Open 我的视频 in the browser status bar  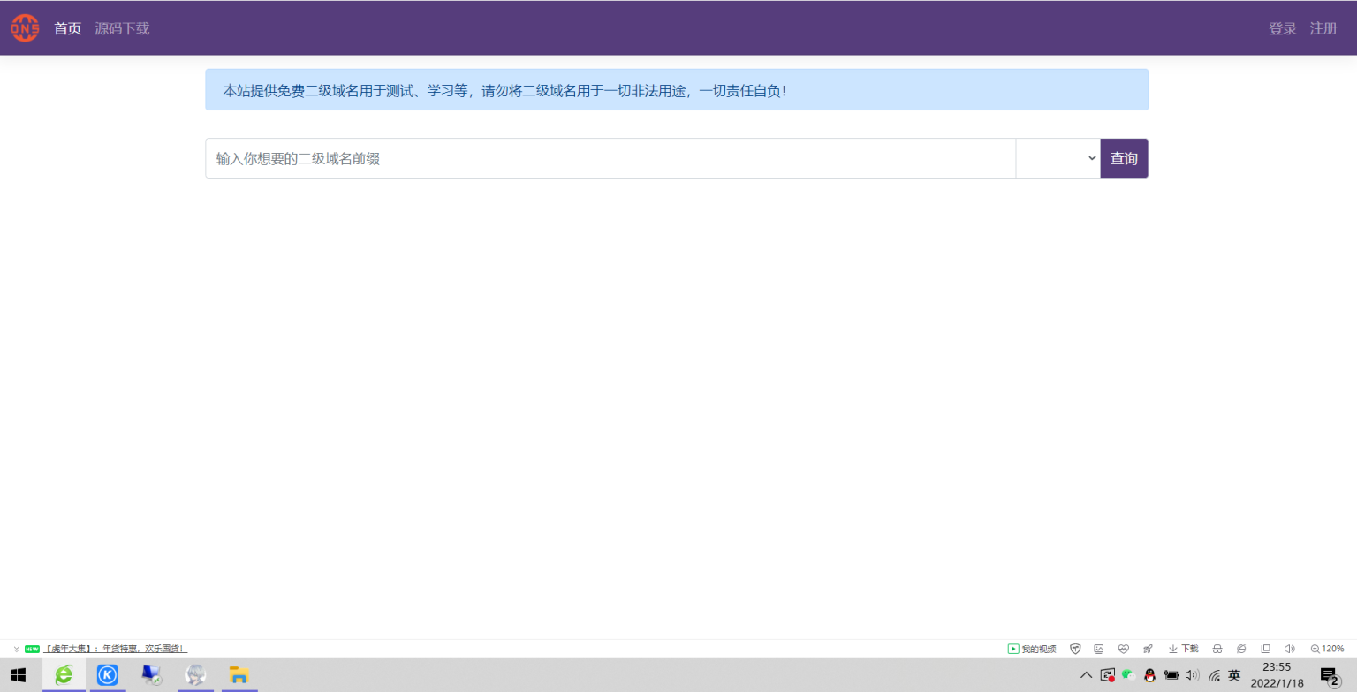pyautogui.click(x=1032, y=649)
